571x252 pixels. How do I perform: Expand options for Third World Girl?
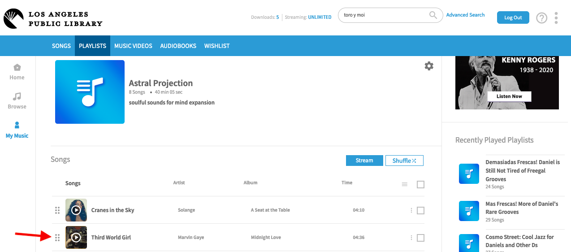pyautogui.click(x=411, y=238)
